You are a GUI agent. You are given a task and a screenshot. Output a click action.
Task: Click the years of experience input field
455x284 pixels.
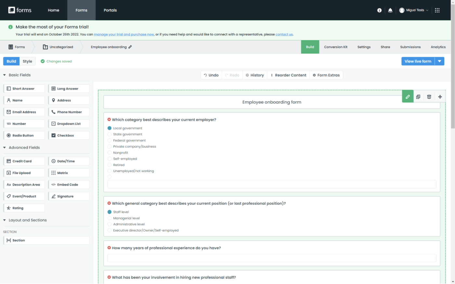(272, 258)
